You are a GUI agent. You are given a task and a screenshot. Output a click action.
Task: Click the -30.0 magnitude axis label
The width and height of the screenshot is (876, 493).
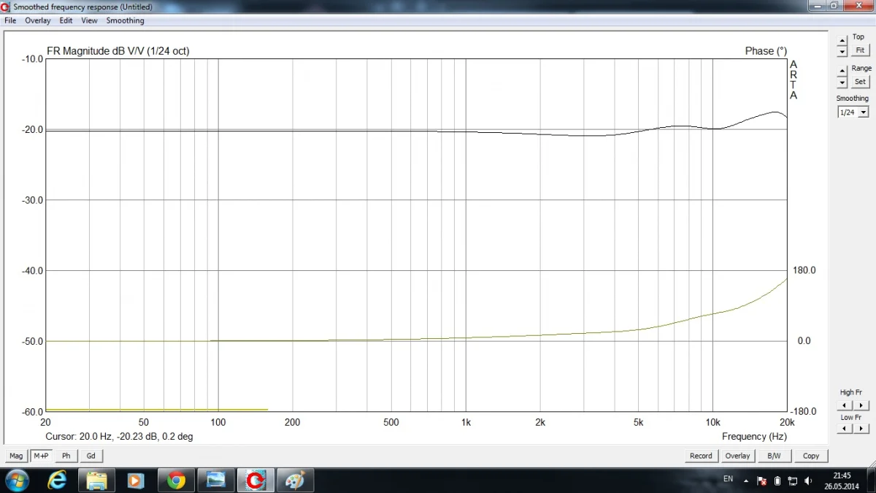point(31,200)
